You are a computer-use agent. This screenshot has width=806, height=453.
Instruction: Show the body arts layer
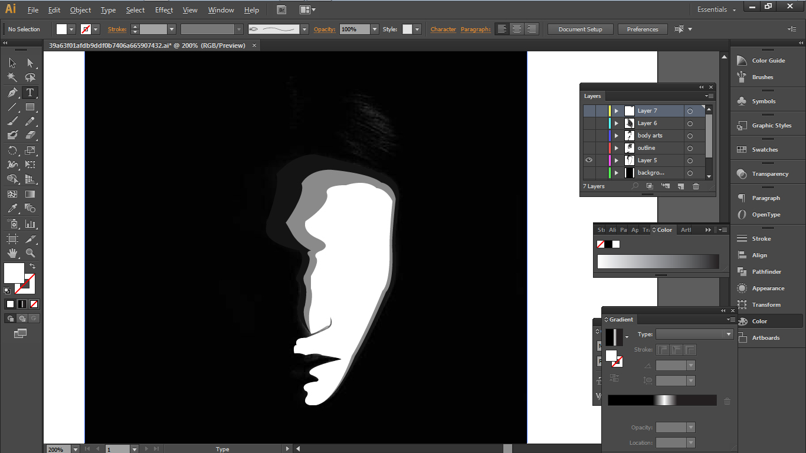(x=589, y=136)
